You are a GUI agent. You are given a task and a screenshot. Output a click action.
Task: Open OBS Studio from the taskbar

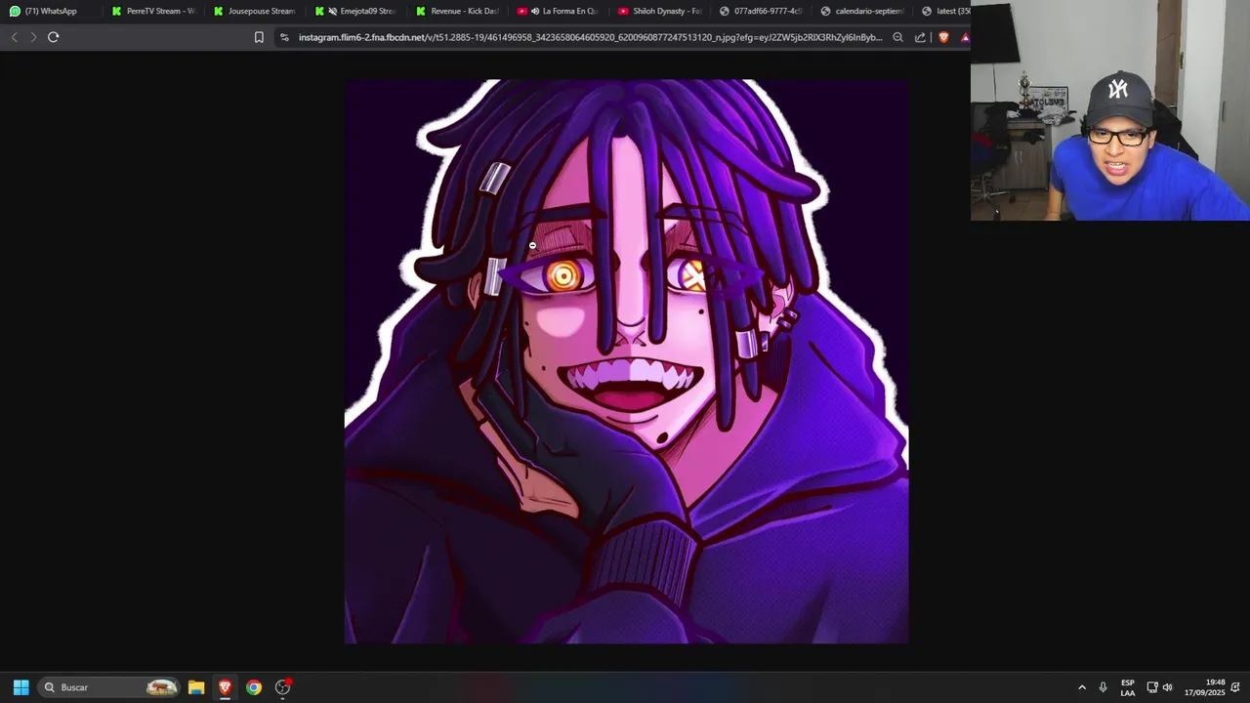(282, 687)
